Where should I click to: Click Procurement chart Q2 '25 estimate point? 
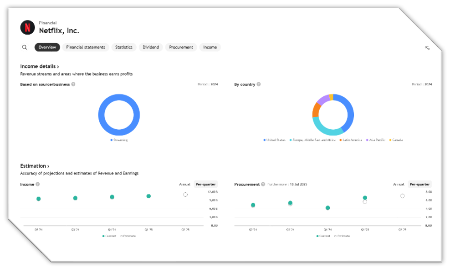click(402, 196)
